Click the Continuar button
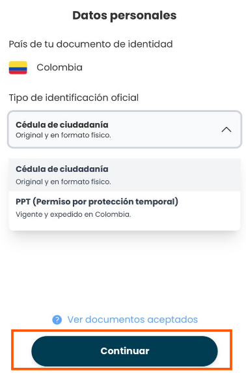246x373 pixels. 124,351
